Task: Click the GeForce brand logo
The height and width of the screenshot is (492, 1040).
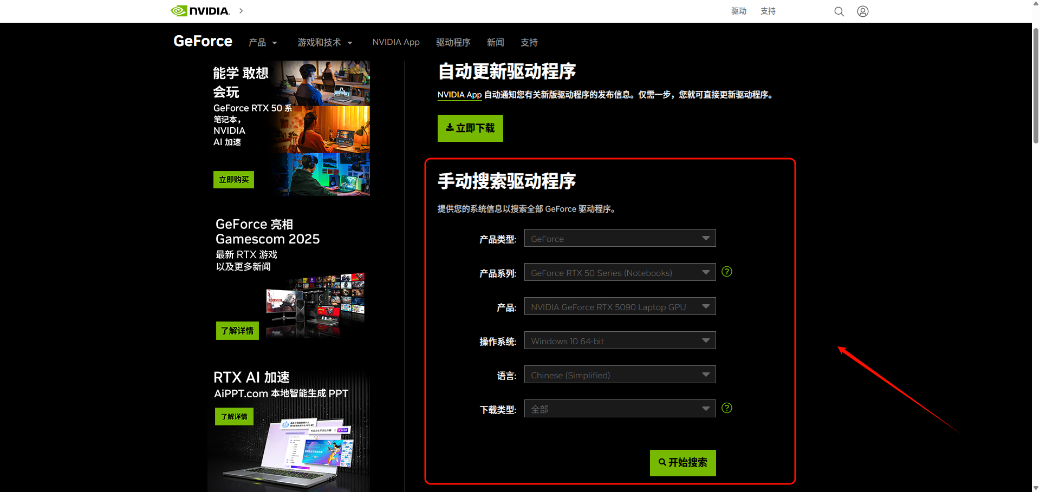Action: [203, 41]
